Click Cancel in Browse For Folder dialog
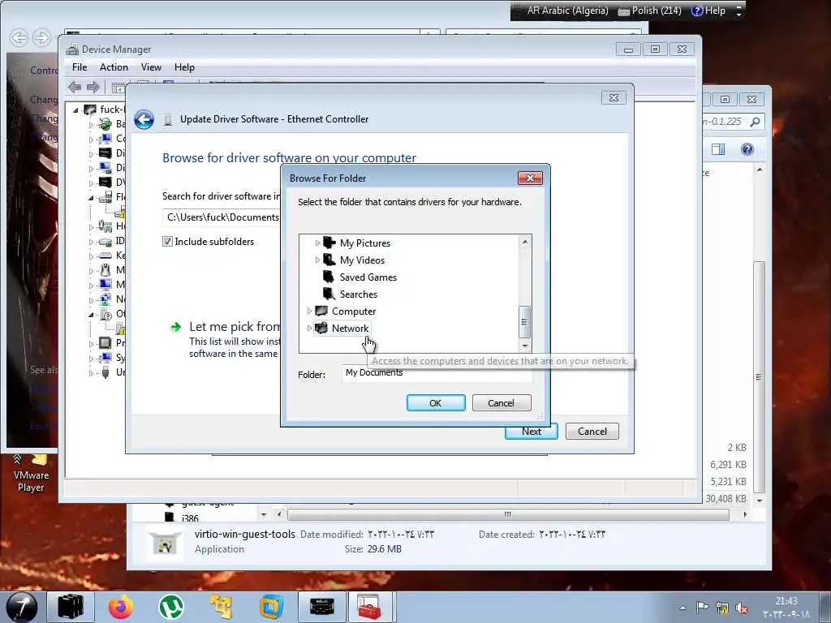831x623 pixels. pos(501,403)
